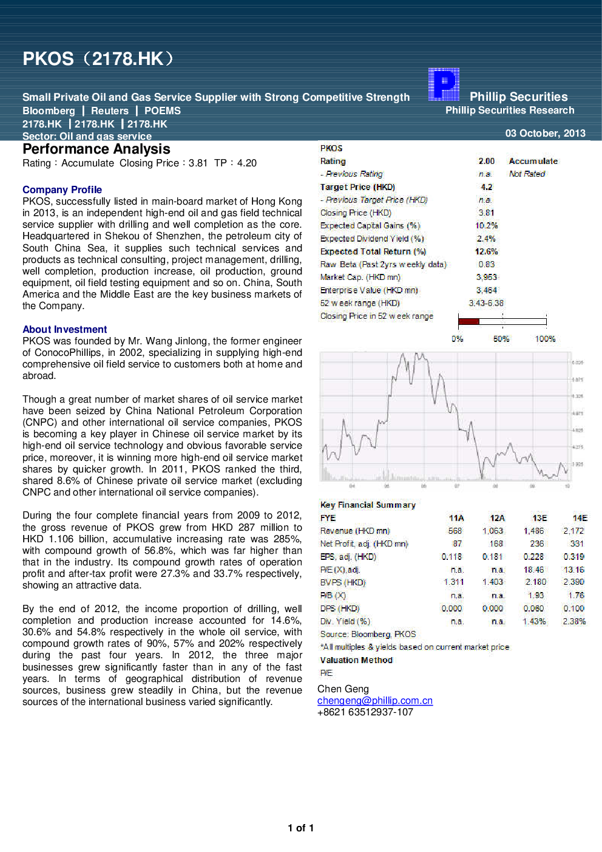The width and height of the screenshot is (602, 852).
Task: Click the Reuters label in header
Action: click(110, 111)
